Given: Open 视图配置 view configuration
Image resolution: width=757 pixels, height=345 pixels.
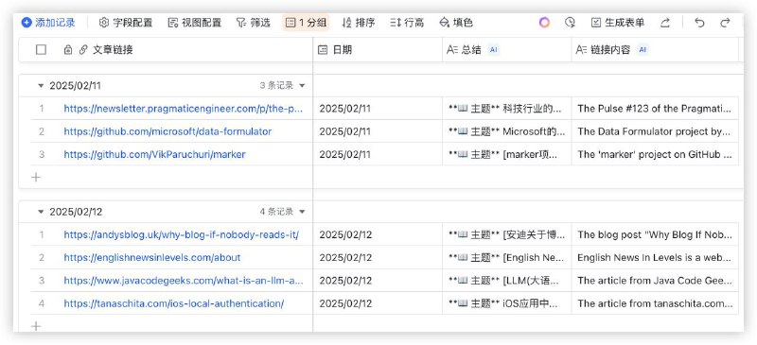Looking at the screenshot, I should pyautogui.click(x=195, y=23).
